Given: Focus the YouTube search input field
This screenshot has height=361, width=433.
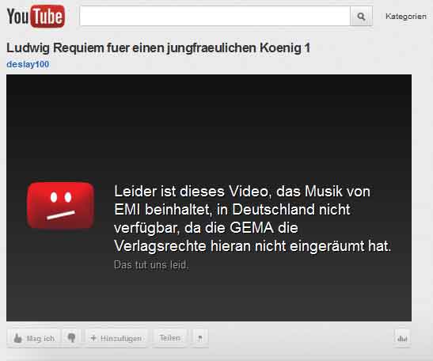Looking at the screenshot, I should pyautogui.click(x=215, y=17).
